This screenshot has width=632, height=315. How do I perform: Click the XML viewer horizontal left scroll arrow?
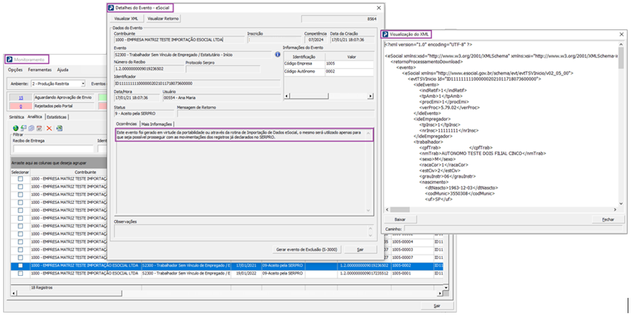pos(387,210)
